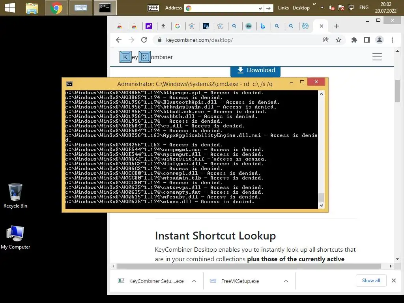Viewport: 404px width, 303px height.
Task: Bookmark this page with star icon
Action: [x=338, y=40]
